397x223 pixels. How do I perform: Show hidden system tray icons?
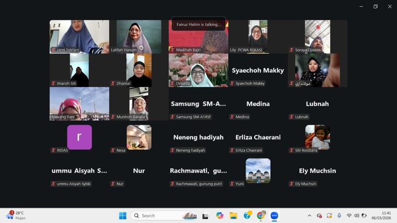coord(309,215)
